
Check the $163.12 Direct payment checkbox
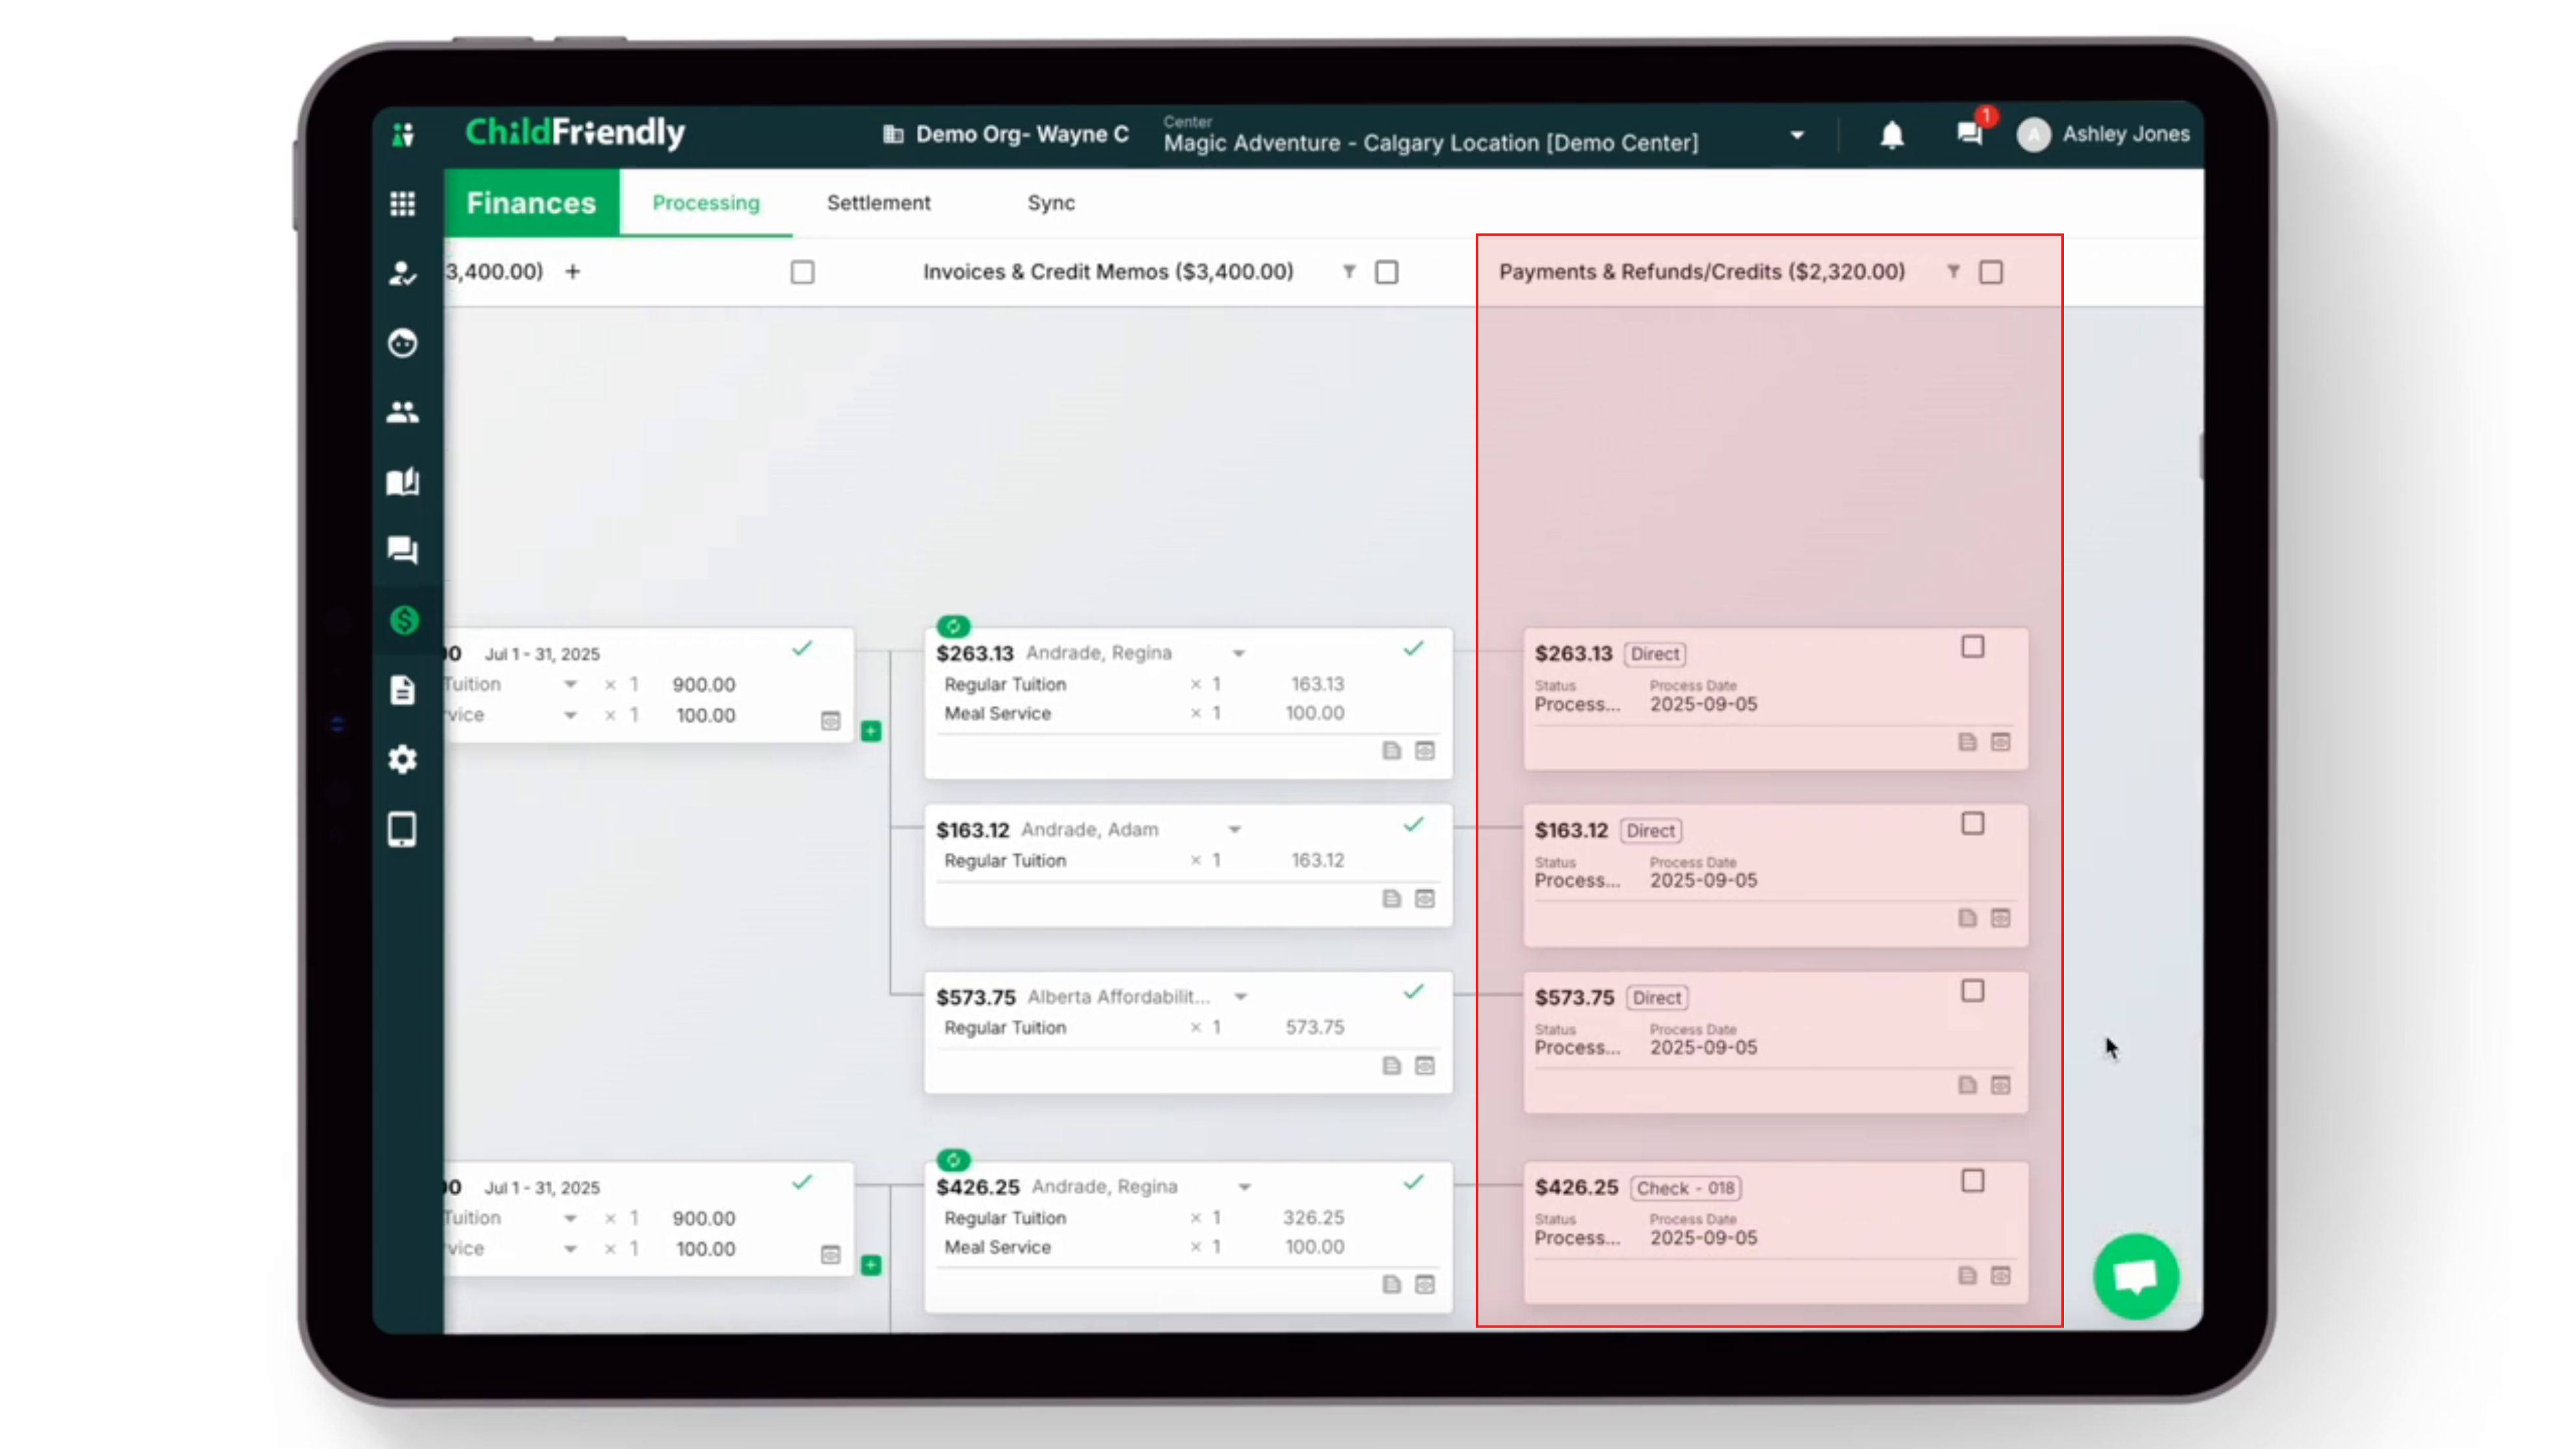click(1972, 824)
